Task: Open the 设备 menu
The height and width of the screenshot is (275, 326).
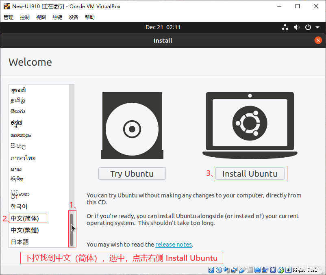Action: [74, 17]
